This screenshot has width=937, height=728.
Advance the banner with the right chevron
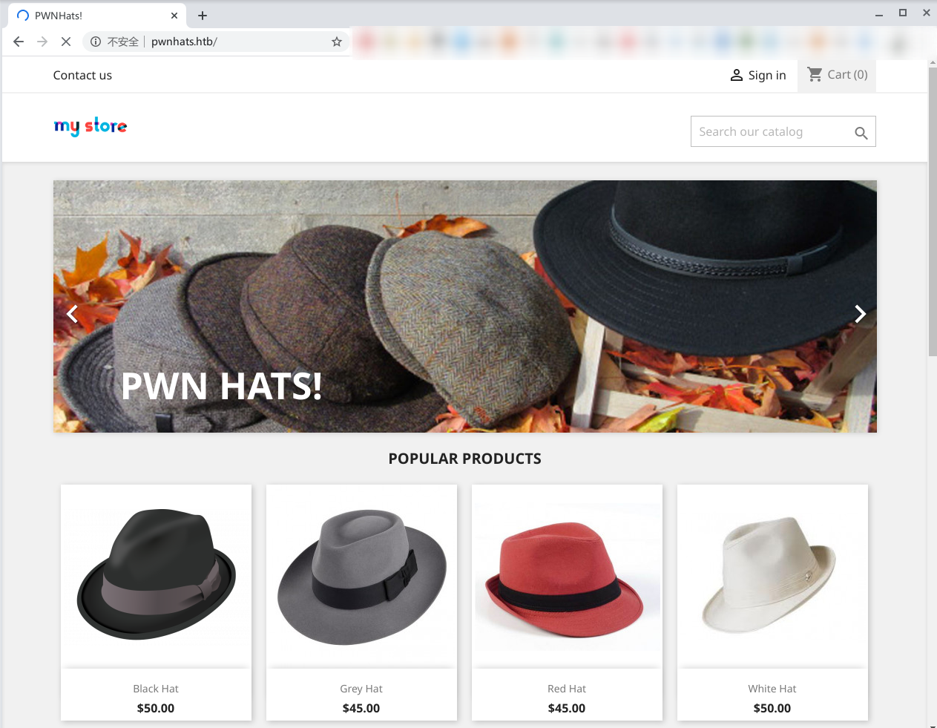pos(859,314)
